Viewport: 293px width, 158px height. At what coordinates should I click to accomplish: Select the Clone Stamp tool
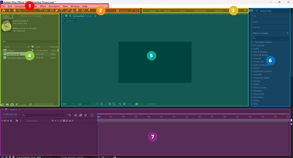(72, 11)
